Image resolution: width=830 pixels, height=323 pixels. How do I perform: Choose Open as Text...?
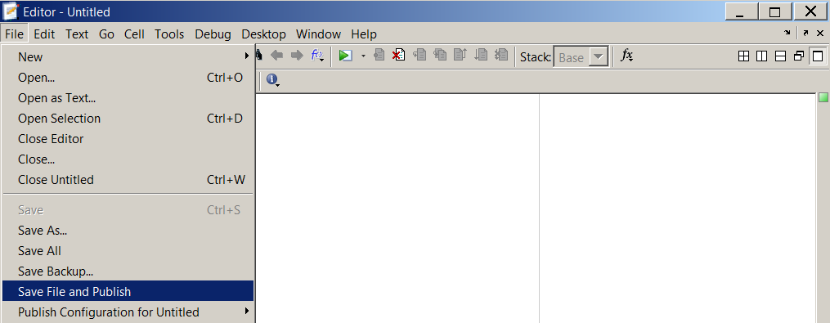[x=128, y=98]
